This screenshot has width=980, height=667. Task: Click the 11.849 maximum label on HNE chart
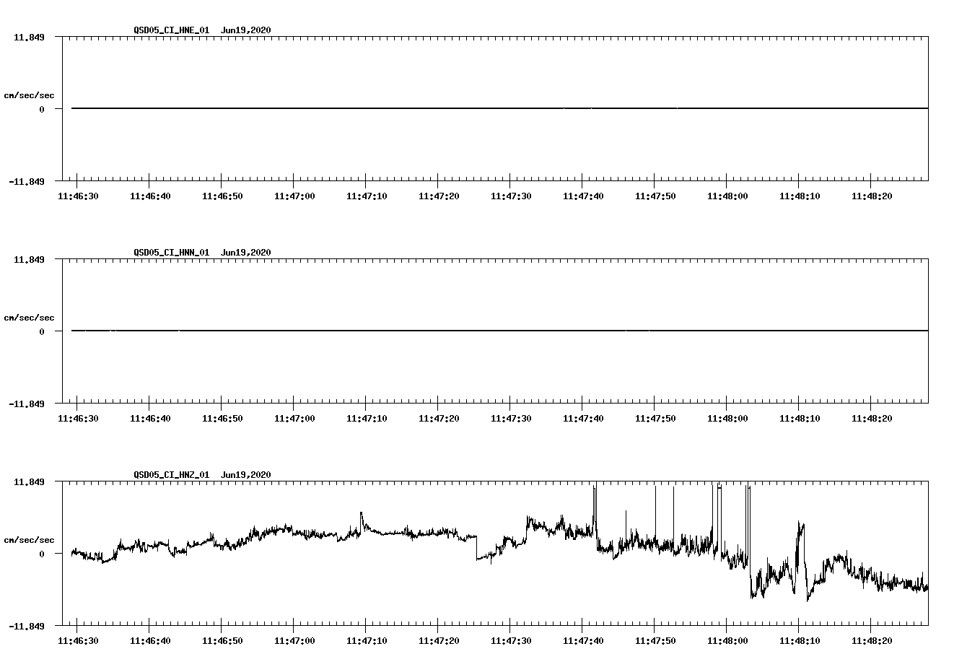point(29,37)
